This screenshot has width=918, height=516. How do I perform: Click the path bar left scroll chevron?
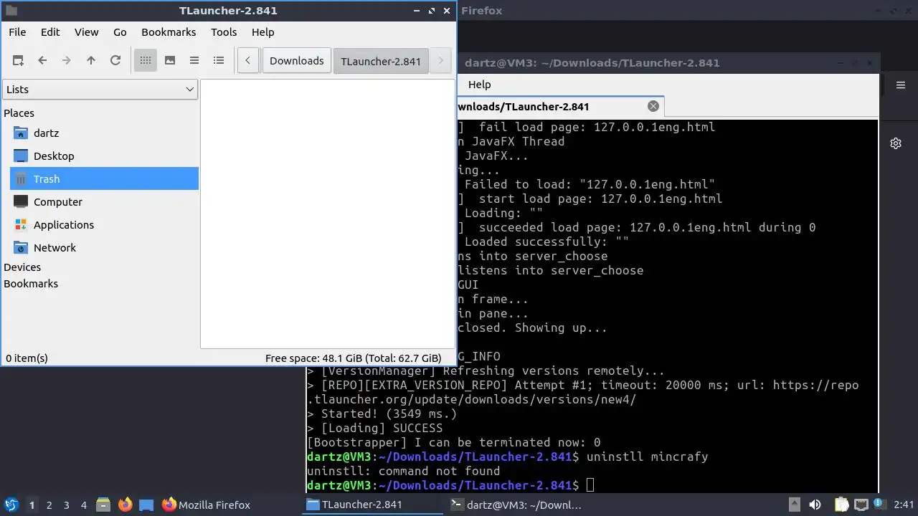[x=248, y=61]
